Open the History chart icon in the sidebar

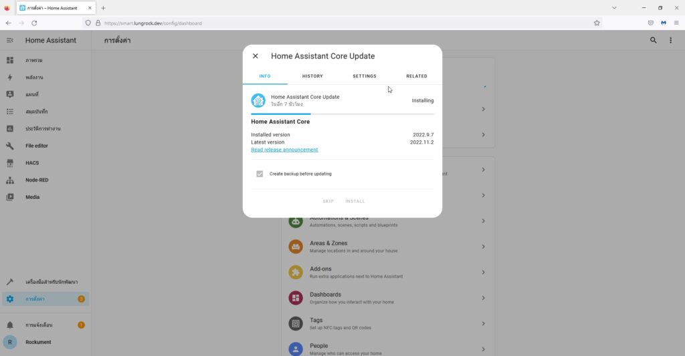(x=9, y=129)
